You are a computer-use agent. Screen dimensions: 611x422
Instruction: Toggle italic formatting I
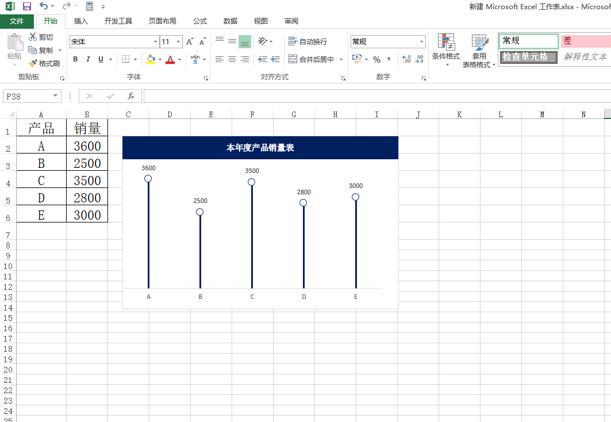tap(88, 59)
